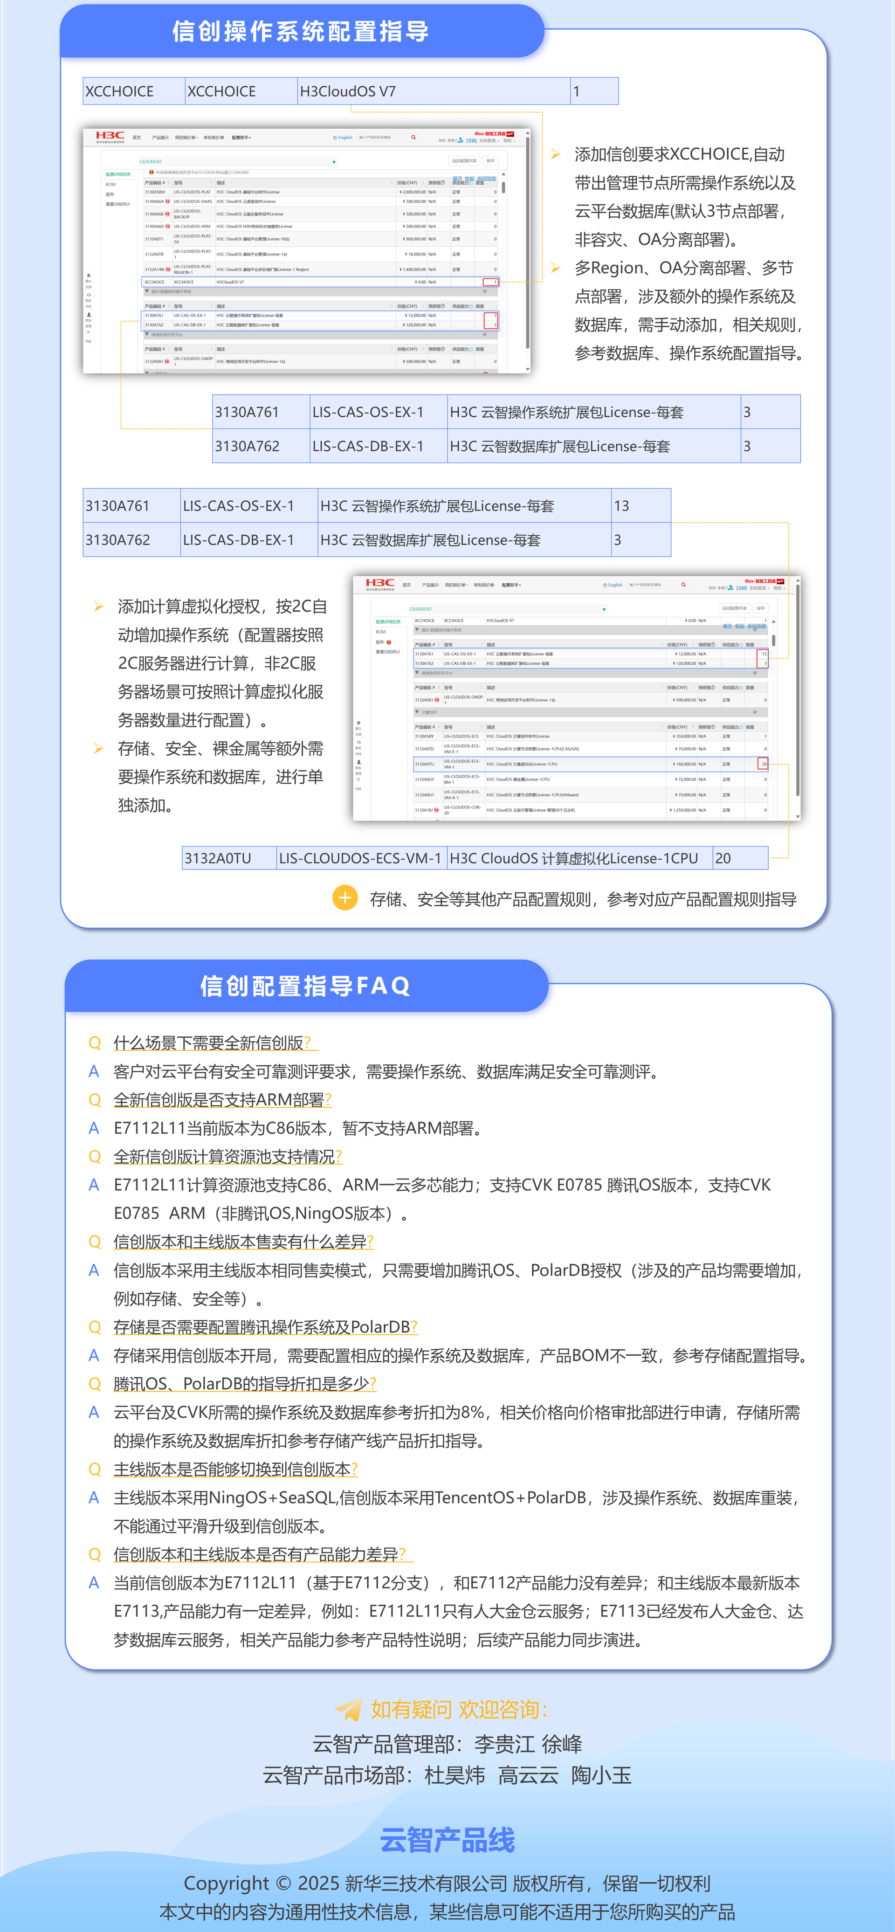Collapse the 计算组件 section triangle
Image resolution: width=895 pixels, height=1932 pixels.
[x=418, y=712]
